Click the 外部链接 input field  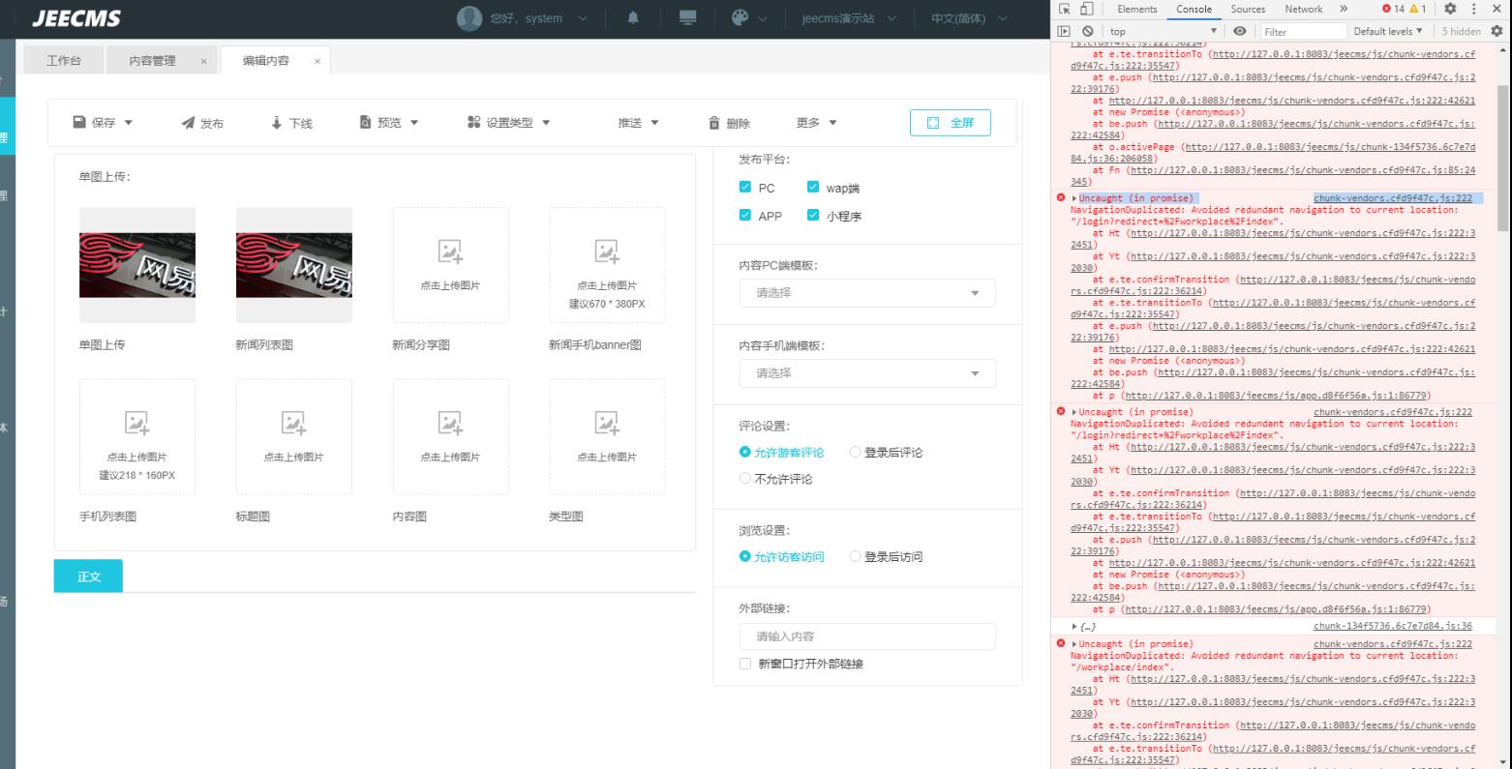coord(866,636)
